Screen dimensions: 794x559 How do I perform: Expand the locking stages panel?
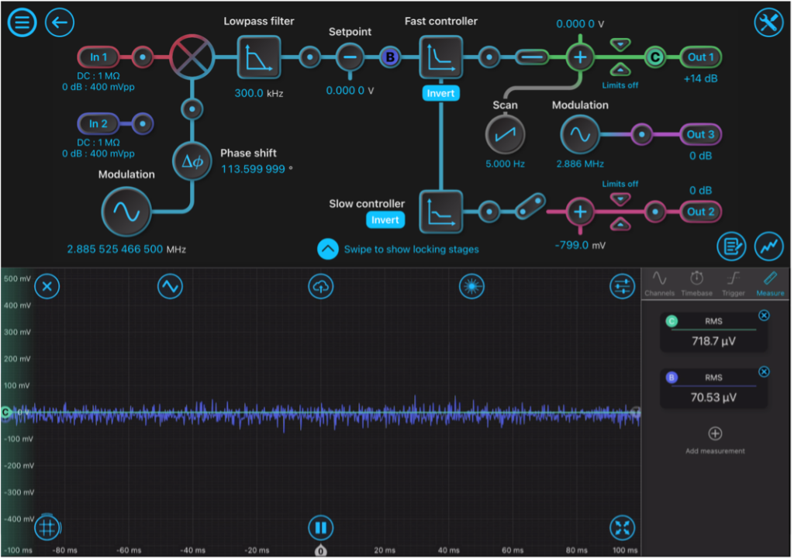pos(328,249)
